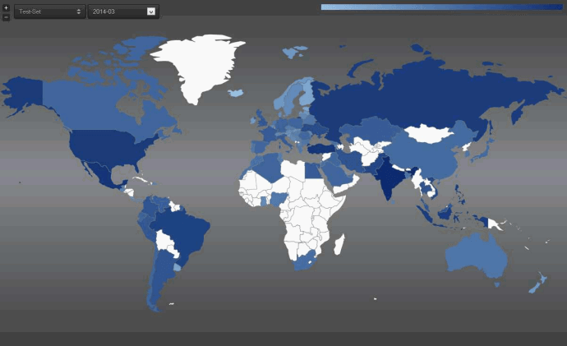567x346 pixels.
Task: Click the blue gradient legend bar
Action: (x=442, y=7)
